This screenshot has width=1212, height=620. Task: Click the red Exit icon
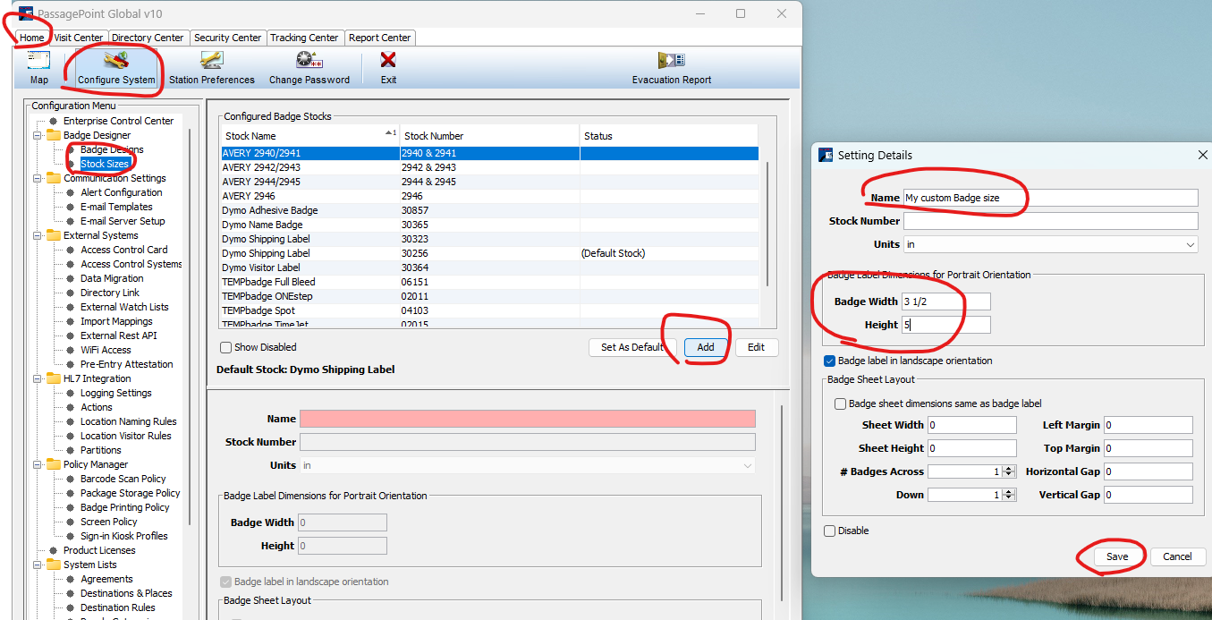coord(388,60)
